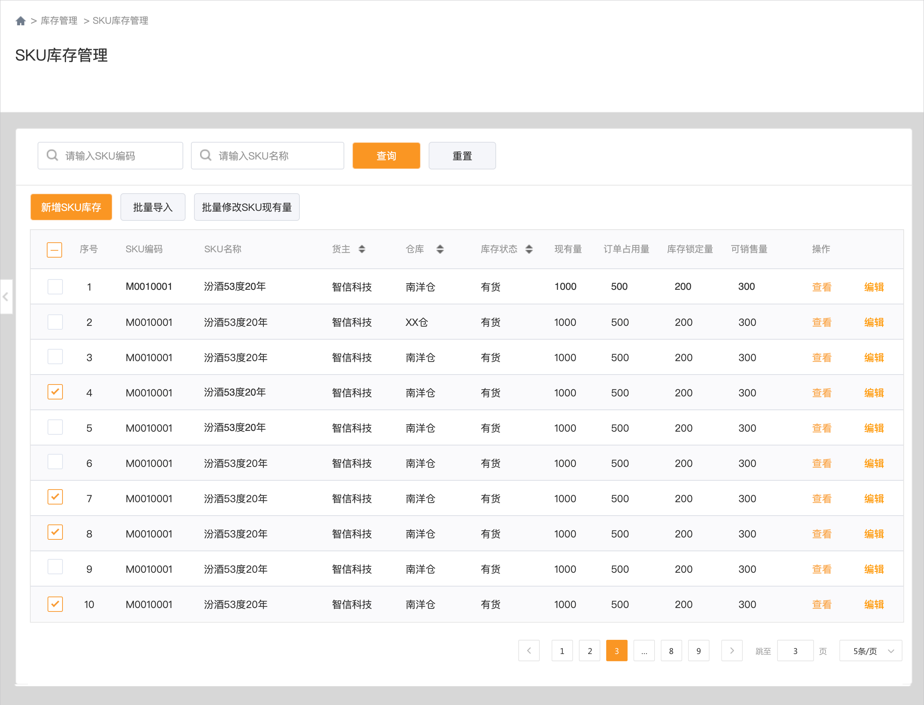Image resolution: width=924 pixels, height=705 pixels.
Task: Click 查看 link in row 3
Action: coord(822,358)
